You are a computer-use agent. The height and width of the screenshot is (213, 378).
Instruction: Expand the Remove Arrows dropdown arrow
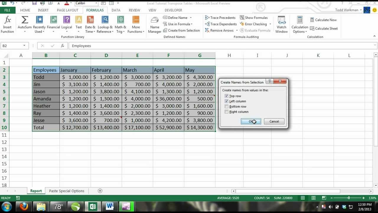point(237,30)
